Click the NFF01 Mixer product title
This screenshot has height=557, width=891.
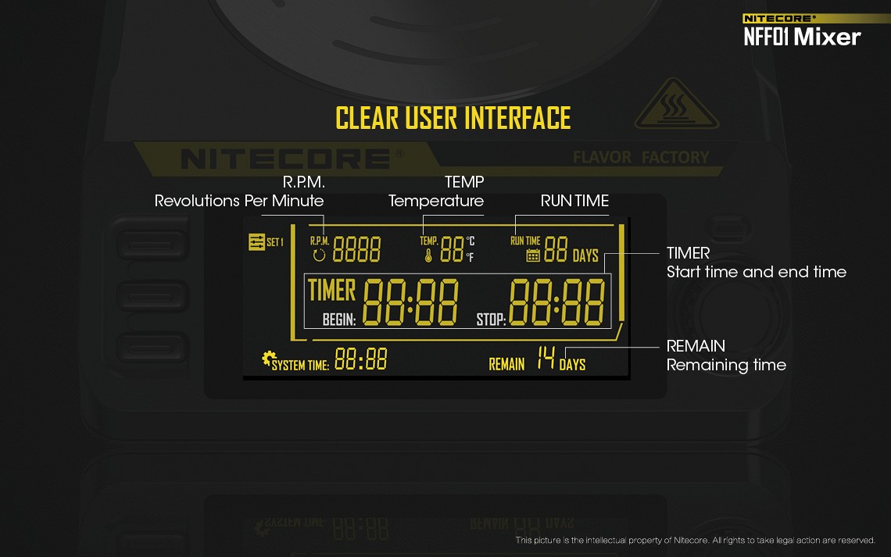tap(803, 37)
